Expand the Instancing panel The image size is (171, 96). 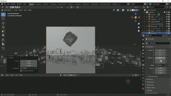[150, 85]
